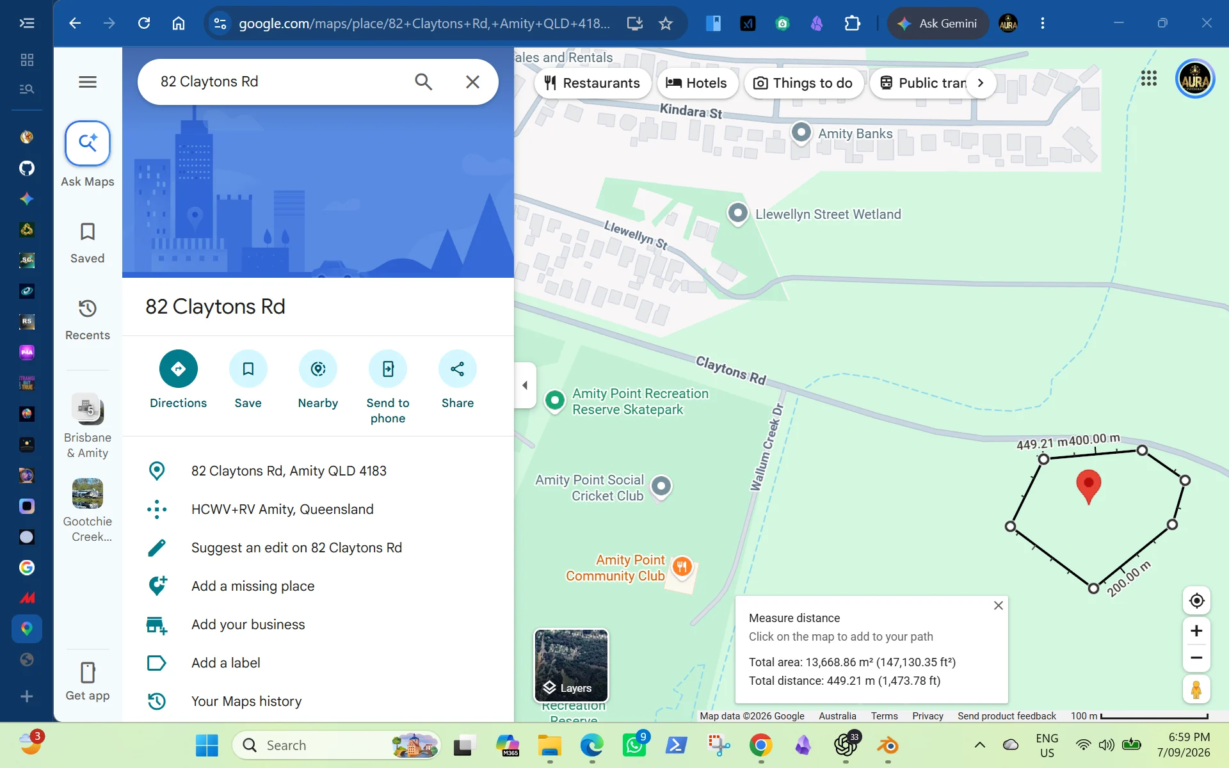
Task: Open the Google apps grid
Action: (x=1149, y=79)
